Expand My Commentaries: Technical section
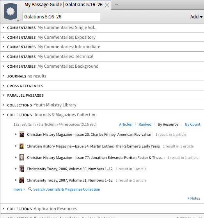204x218 pixels. 4,56
